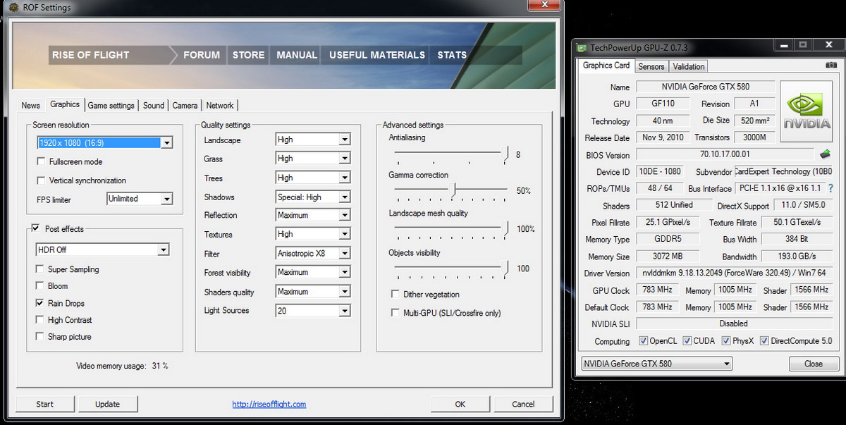Switch to the Network tab
The image size is (846, 425).
[x=220, y=105]
